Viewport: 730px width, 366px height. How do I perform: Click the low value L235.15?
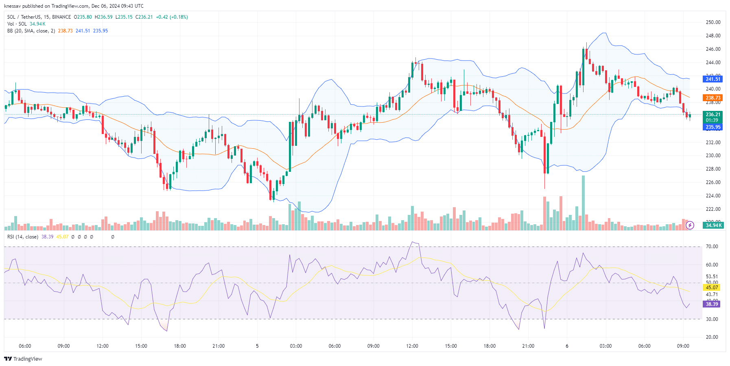[124, 17]
